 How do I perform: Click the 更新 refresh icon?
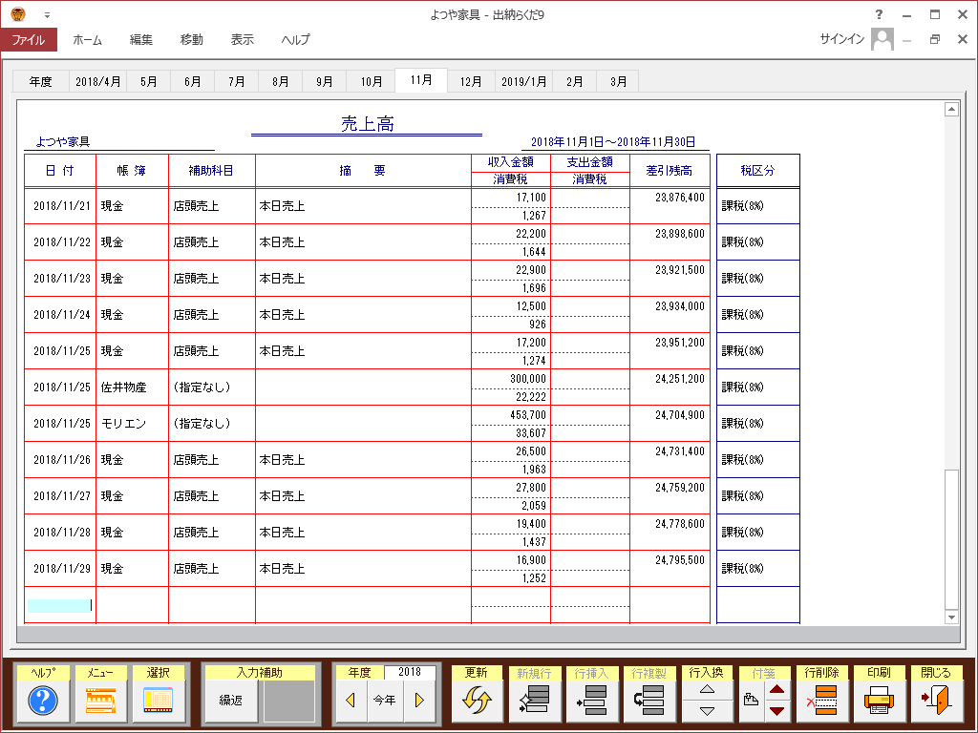click(477, 701)
